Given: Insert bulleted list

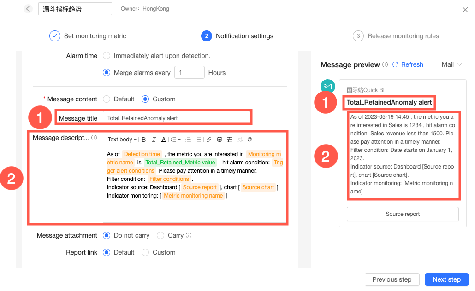Looking at the screenshot, I should point(188,140).
